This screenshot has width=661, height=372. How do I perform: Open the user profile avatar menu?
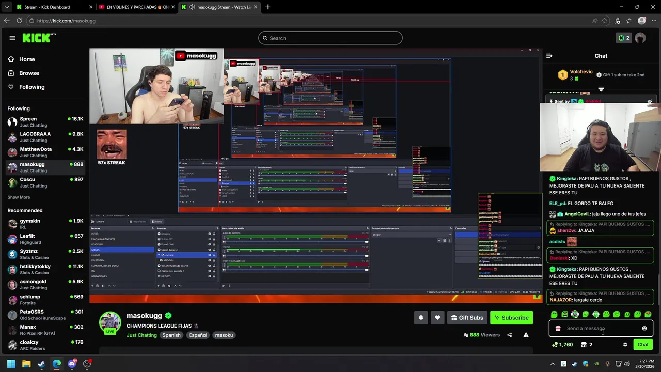click(640, 38)
